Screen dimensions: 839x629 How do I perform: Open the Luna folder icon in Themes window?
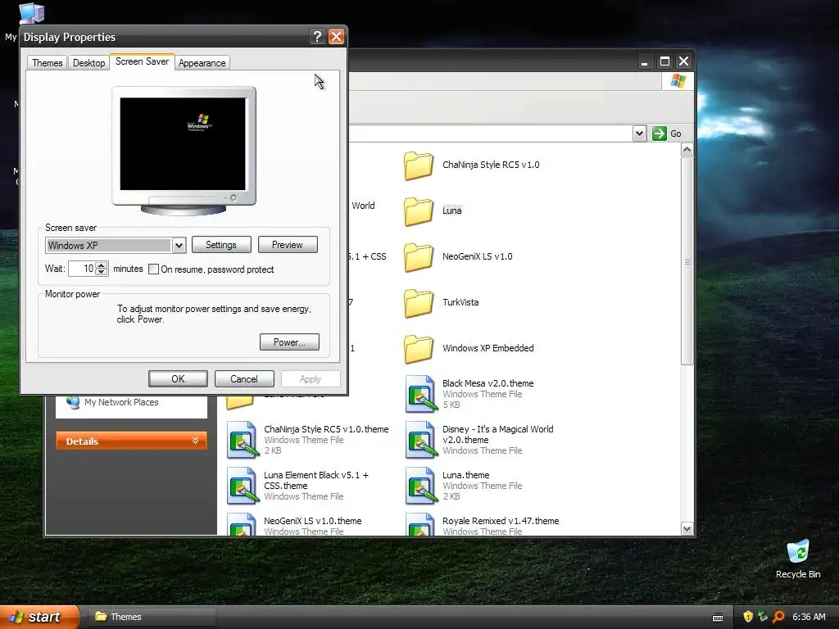419,211
